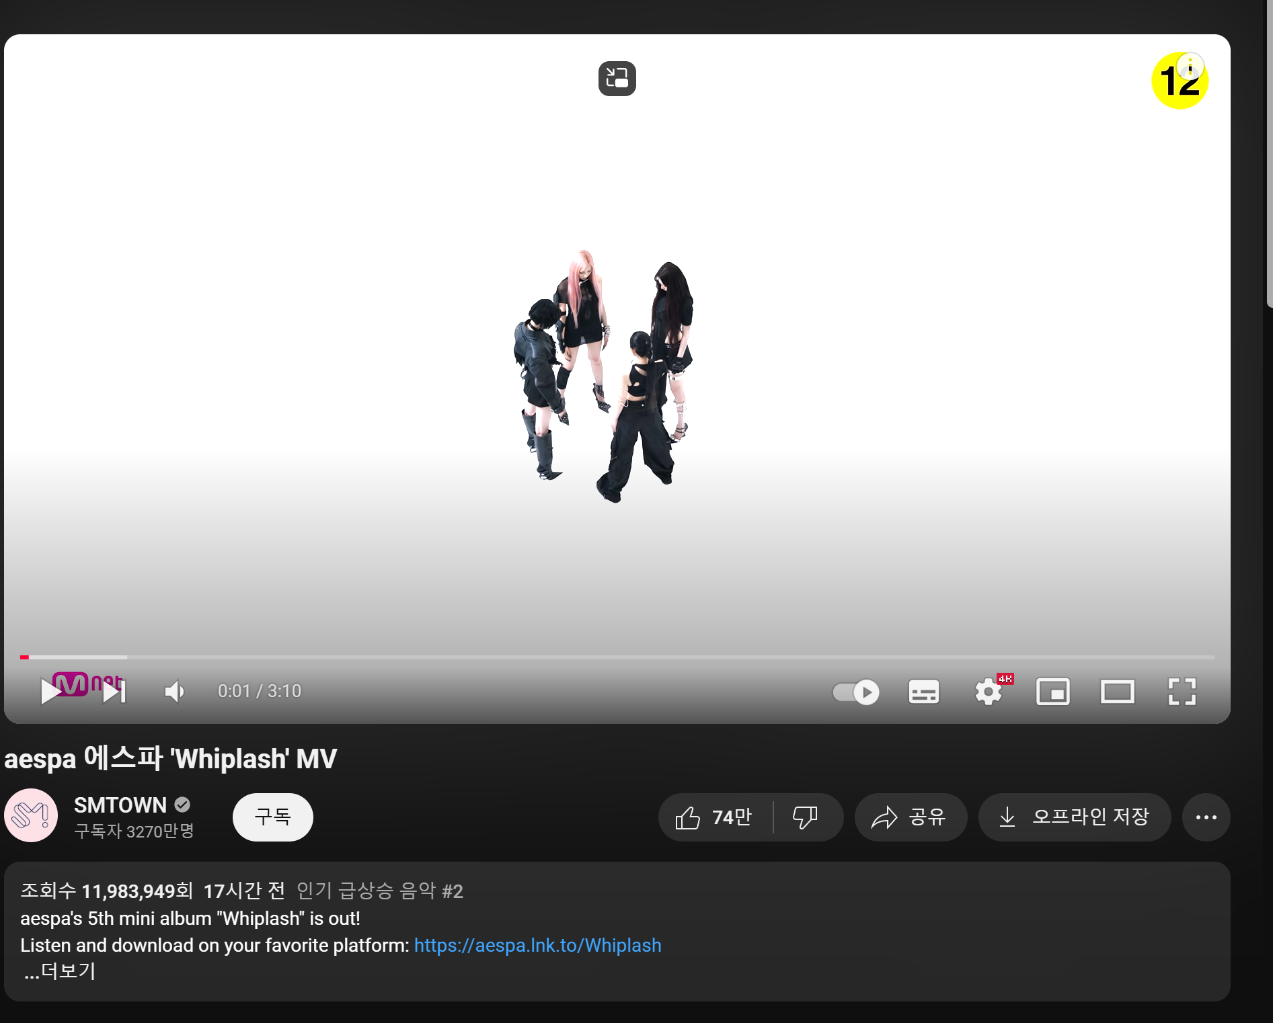The height and width of the screenshot is (1023, 1273).
Task: Switch to theater mode
Action: pyautogui.click(x=1118, y=692)
